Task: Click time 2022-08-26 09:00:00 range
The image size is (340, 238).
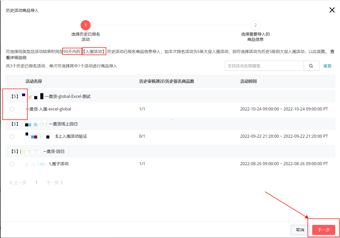Action: (x=284, y=164)
